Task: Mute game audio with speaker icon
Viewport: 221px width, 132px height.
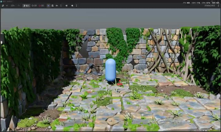Action: coord(67,5)
